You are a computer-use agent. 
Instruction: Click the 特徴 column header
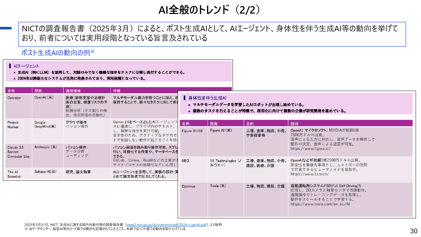tap(117, 91)
